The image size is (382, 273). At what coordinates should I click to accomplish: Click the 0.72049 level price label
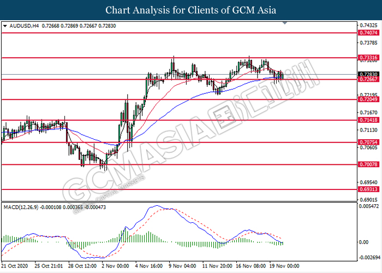click(x=368, y=99)
